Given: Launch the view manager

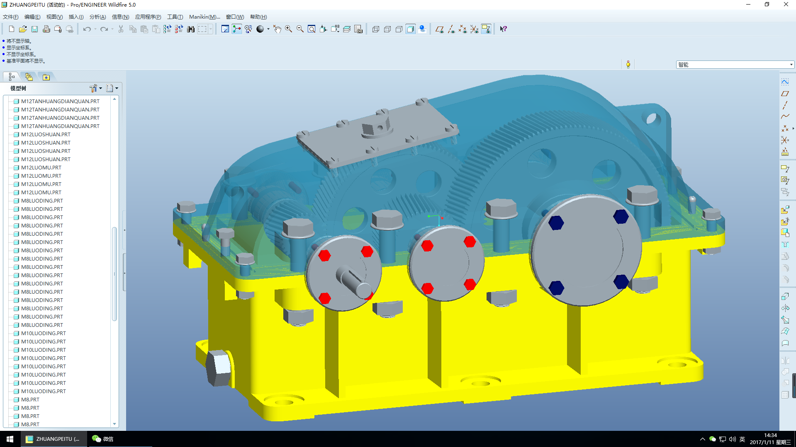Looking at the screenshot, I should pos(358,29).
